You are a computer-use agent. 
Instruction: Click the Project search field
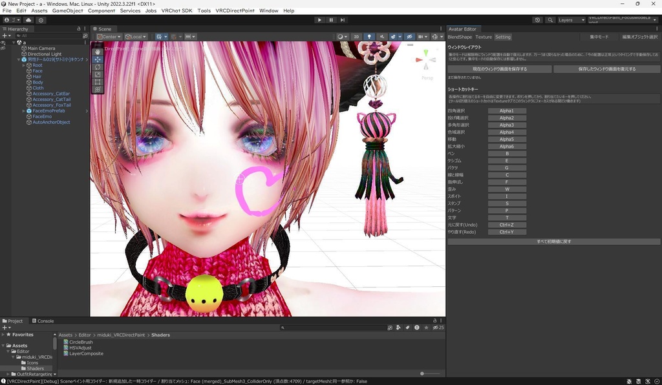click(x=333, y=328)
